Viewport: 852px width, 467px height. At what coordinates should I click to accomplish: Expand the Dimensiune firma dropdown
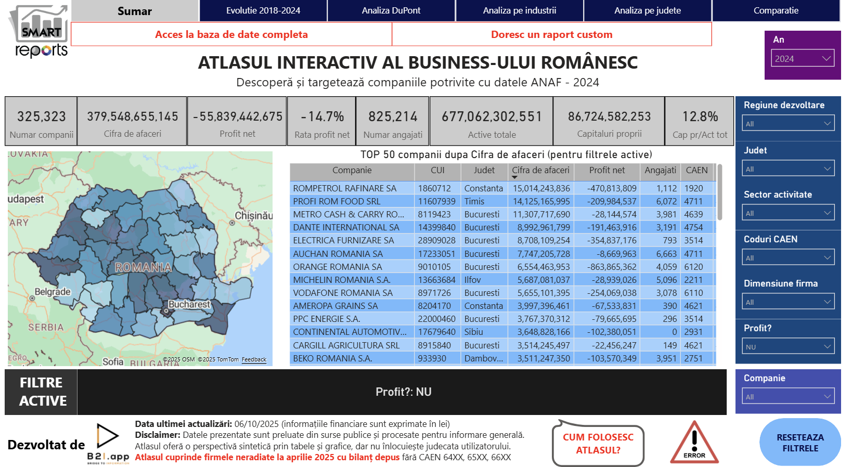(788, 302)
